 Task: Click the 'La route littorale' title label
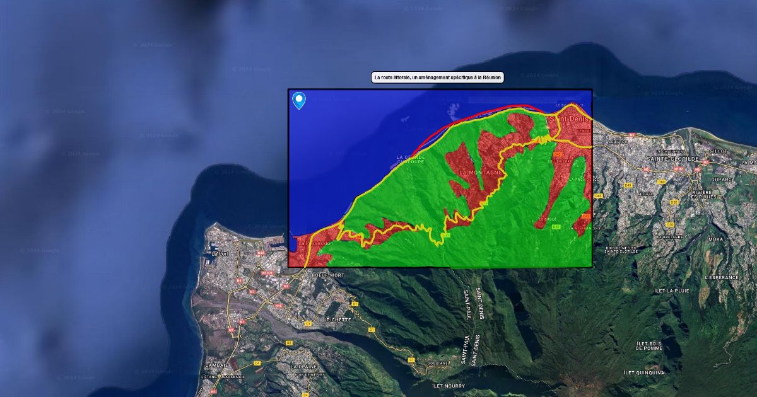438,78
